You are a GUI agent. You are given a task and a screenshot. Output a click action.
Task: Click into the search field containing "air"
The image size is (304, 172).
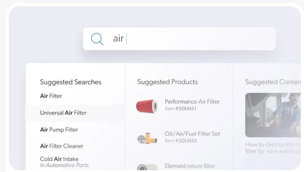pyautogui.click(x=179, y=39)
